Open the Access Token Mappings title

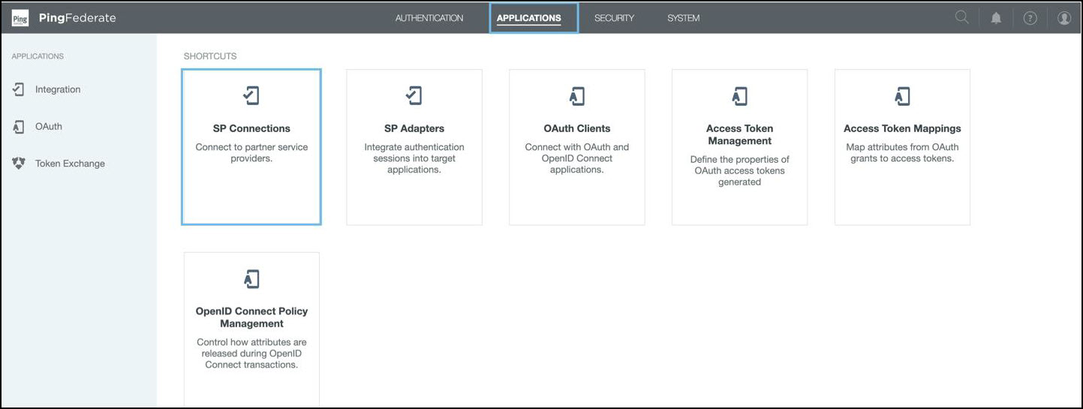[902, 128]
